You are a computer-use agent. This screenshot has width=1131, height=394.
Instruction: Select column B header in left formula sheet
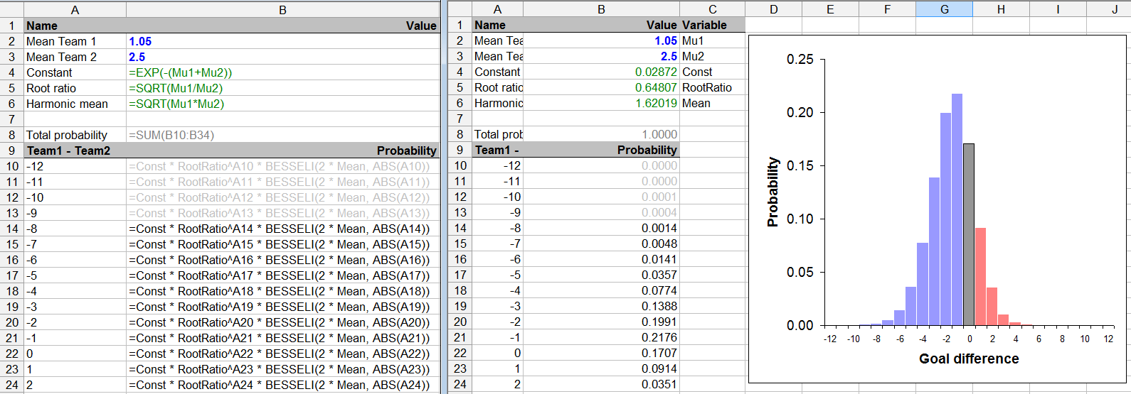282,10
